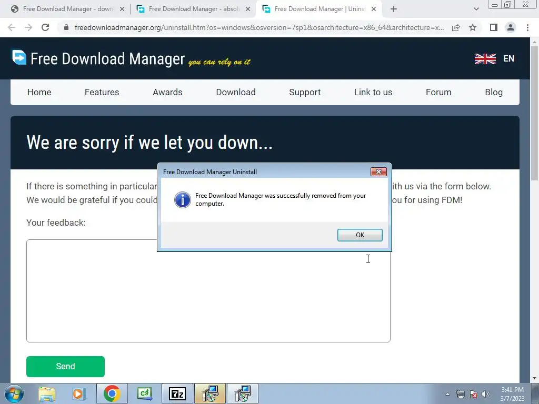539x404 pixels.
Task: Open the Chrome three-dot menu
Action: pos(527,27)
